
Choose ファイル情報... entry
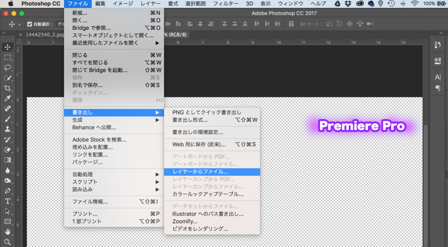pos(114,202)
